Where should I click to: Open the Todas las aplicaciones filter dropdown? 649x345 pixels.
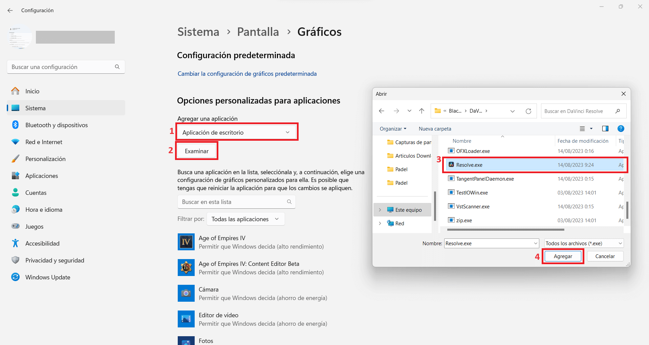246,219
